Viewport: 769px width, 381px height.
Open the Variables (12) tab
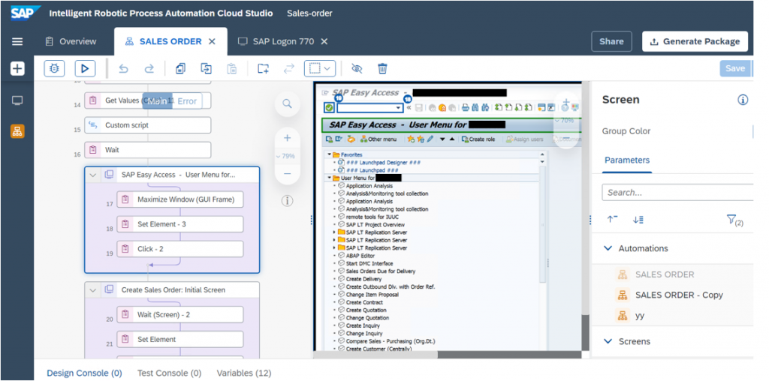(244, 373)
